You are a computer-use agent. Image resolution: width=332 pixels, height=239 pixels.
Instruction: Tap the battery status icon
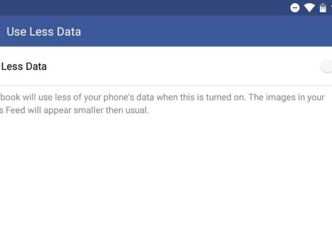click(322, 8)
